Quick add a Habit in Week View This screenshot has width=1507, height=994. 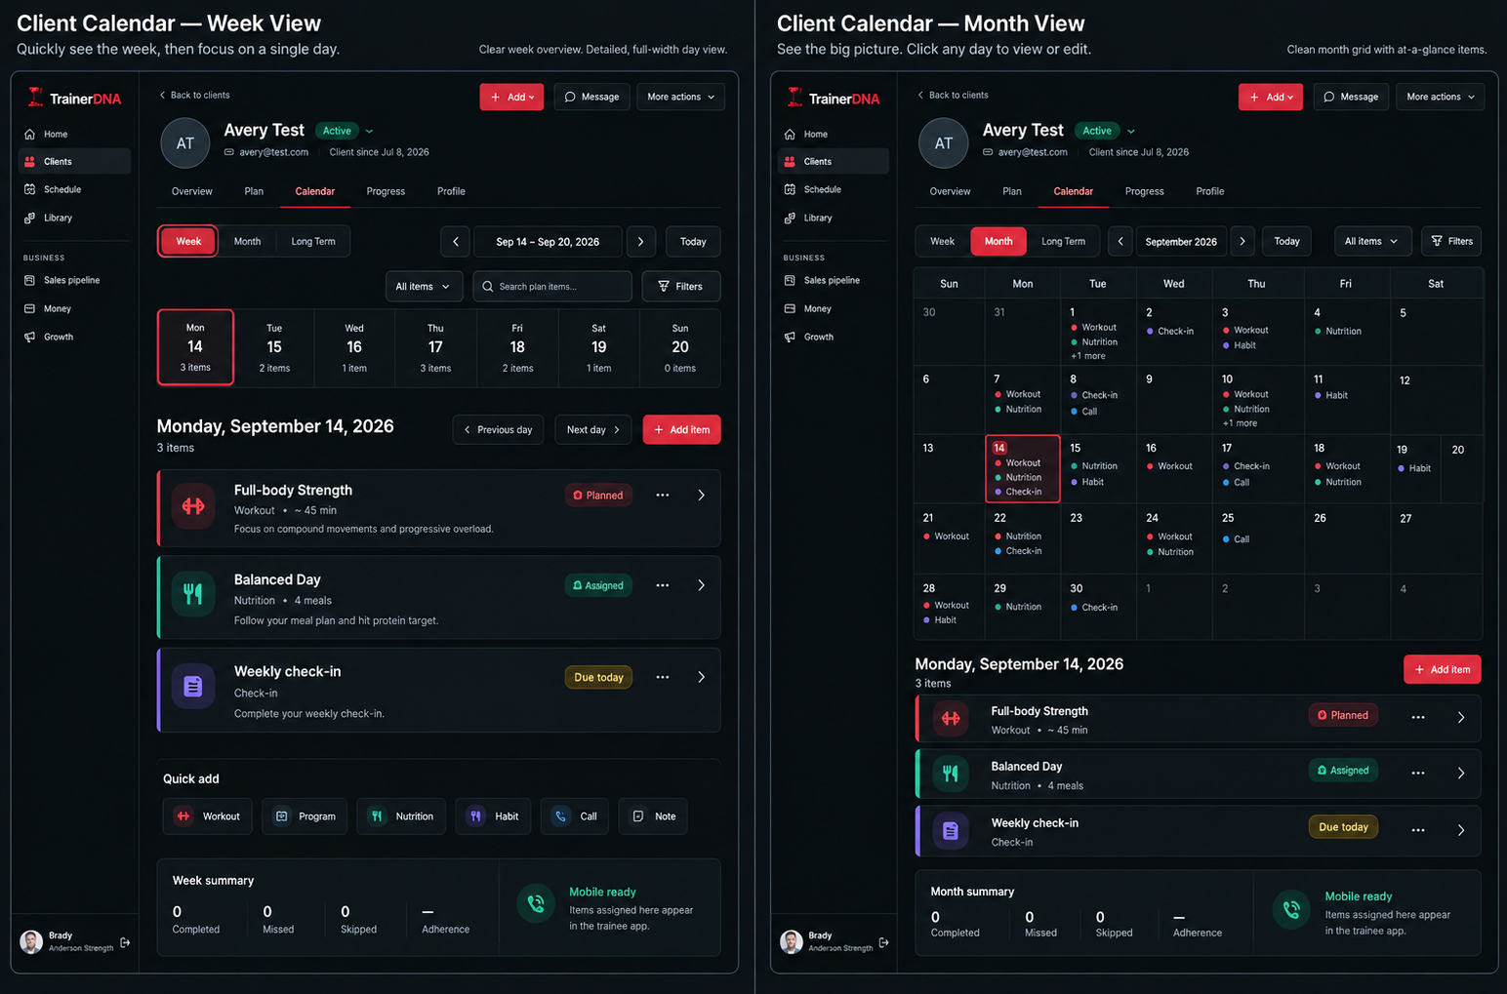click(x=494, y=816)
